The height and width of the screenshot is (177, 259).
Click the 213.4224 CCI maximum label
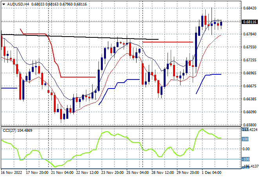pos(250,129)
